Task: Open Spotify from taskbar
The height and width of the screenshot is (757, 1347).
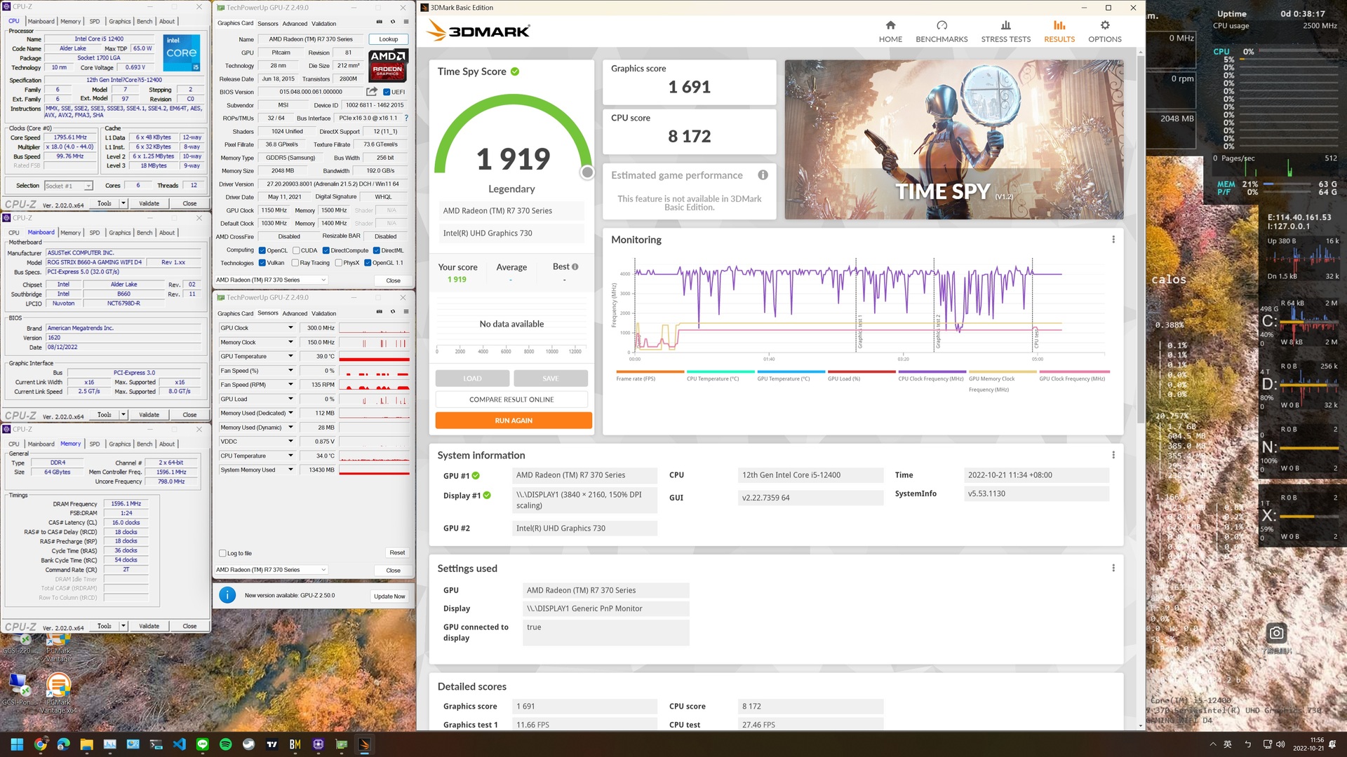Action: click(225, 744)
